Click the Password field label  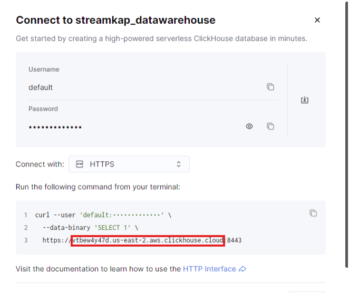point(43,109)
